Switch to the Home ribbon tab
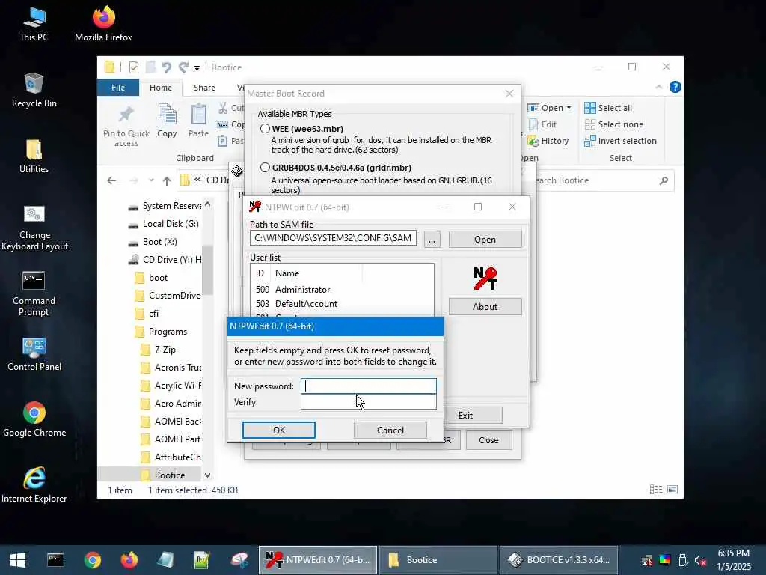The image size is (766, 575). click(x=161, y=88)
